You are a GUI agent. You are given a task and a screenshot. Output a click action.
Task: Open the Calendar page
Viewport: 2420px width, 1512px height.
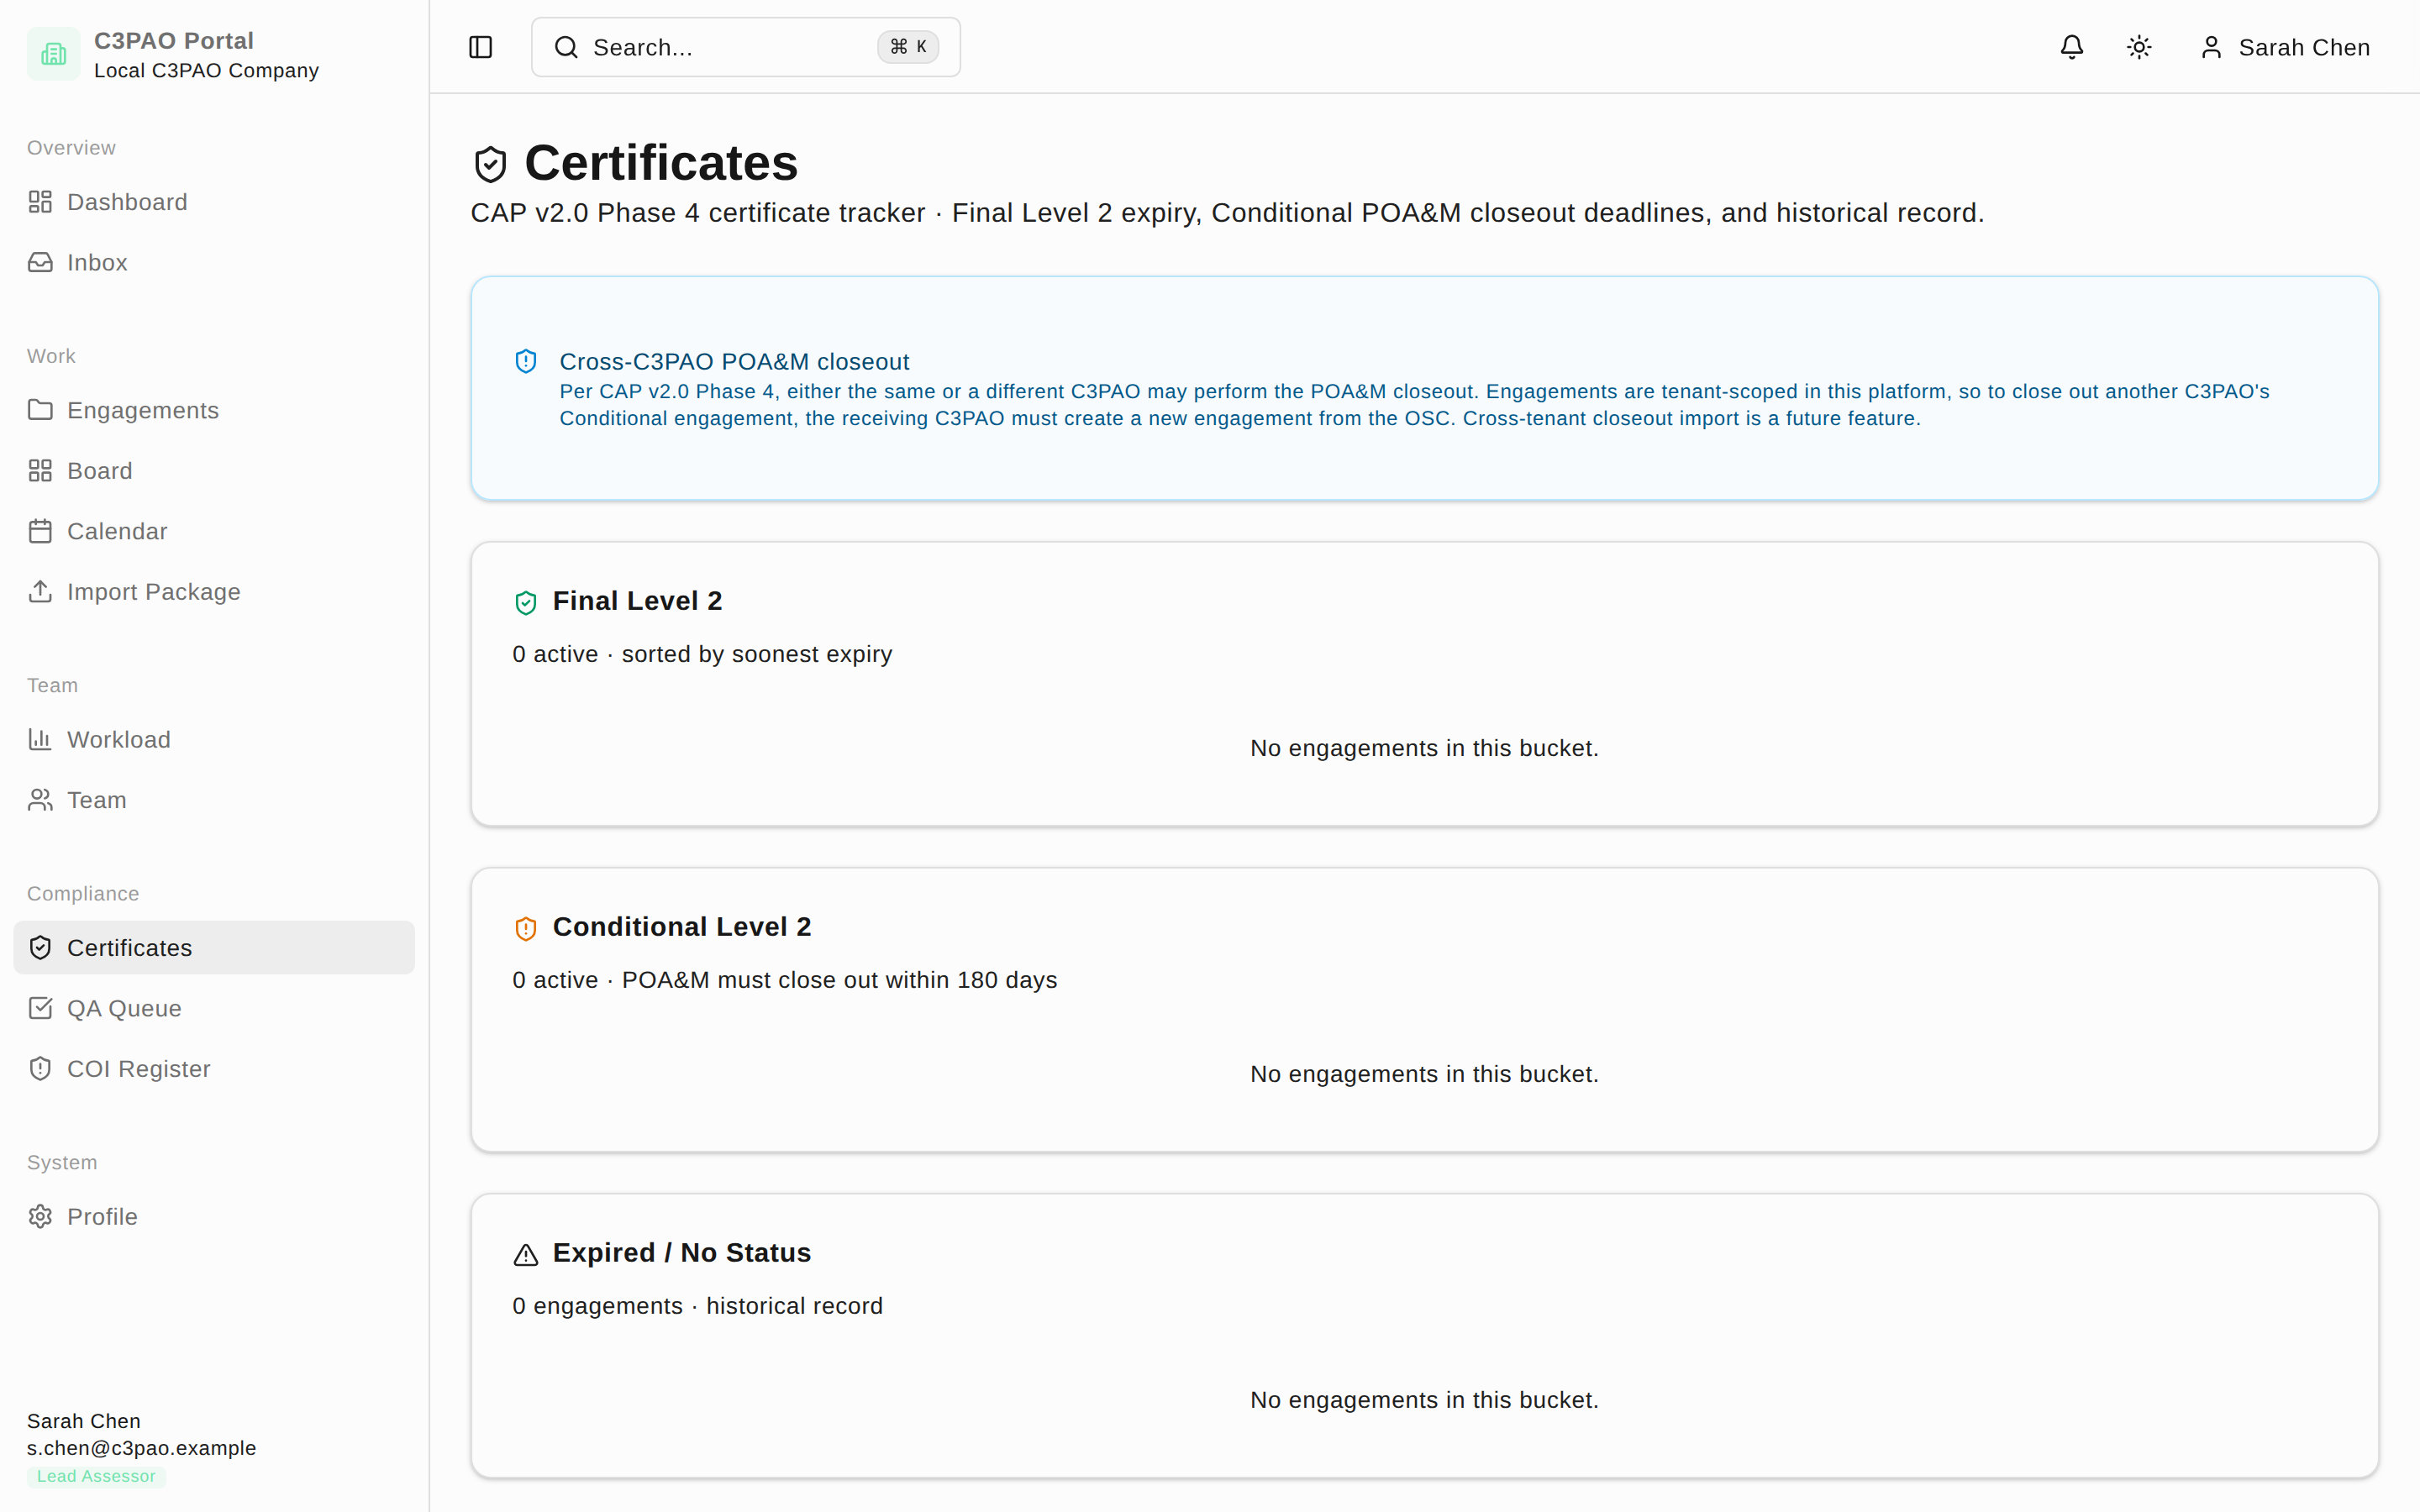pos(214,531)
